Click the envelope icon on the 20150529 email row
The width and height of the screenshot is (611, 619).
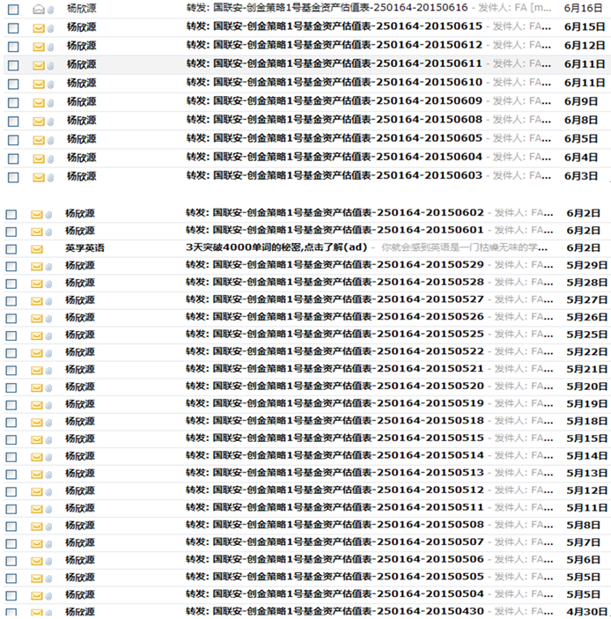tap(38, 266)
